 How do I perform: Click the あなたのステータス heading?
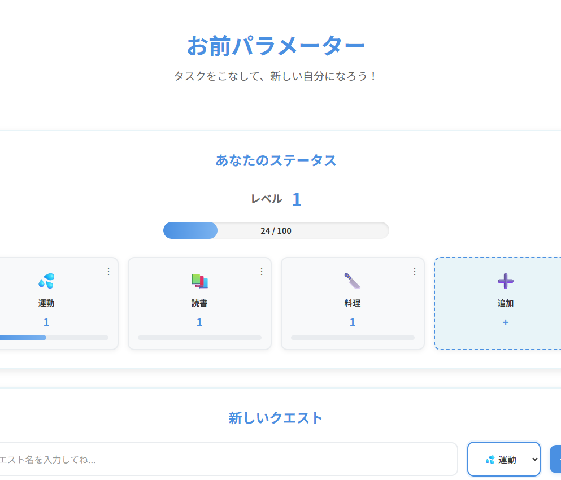point(276,160)
